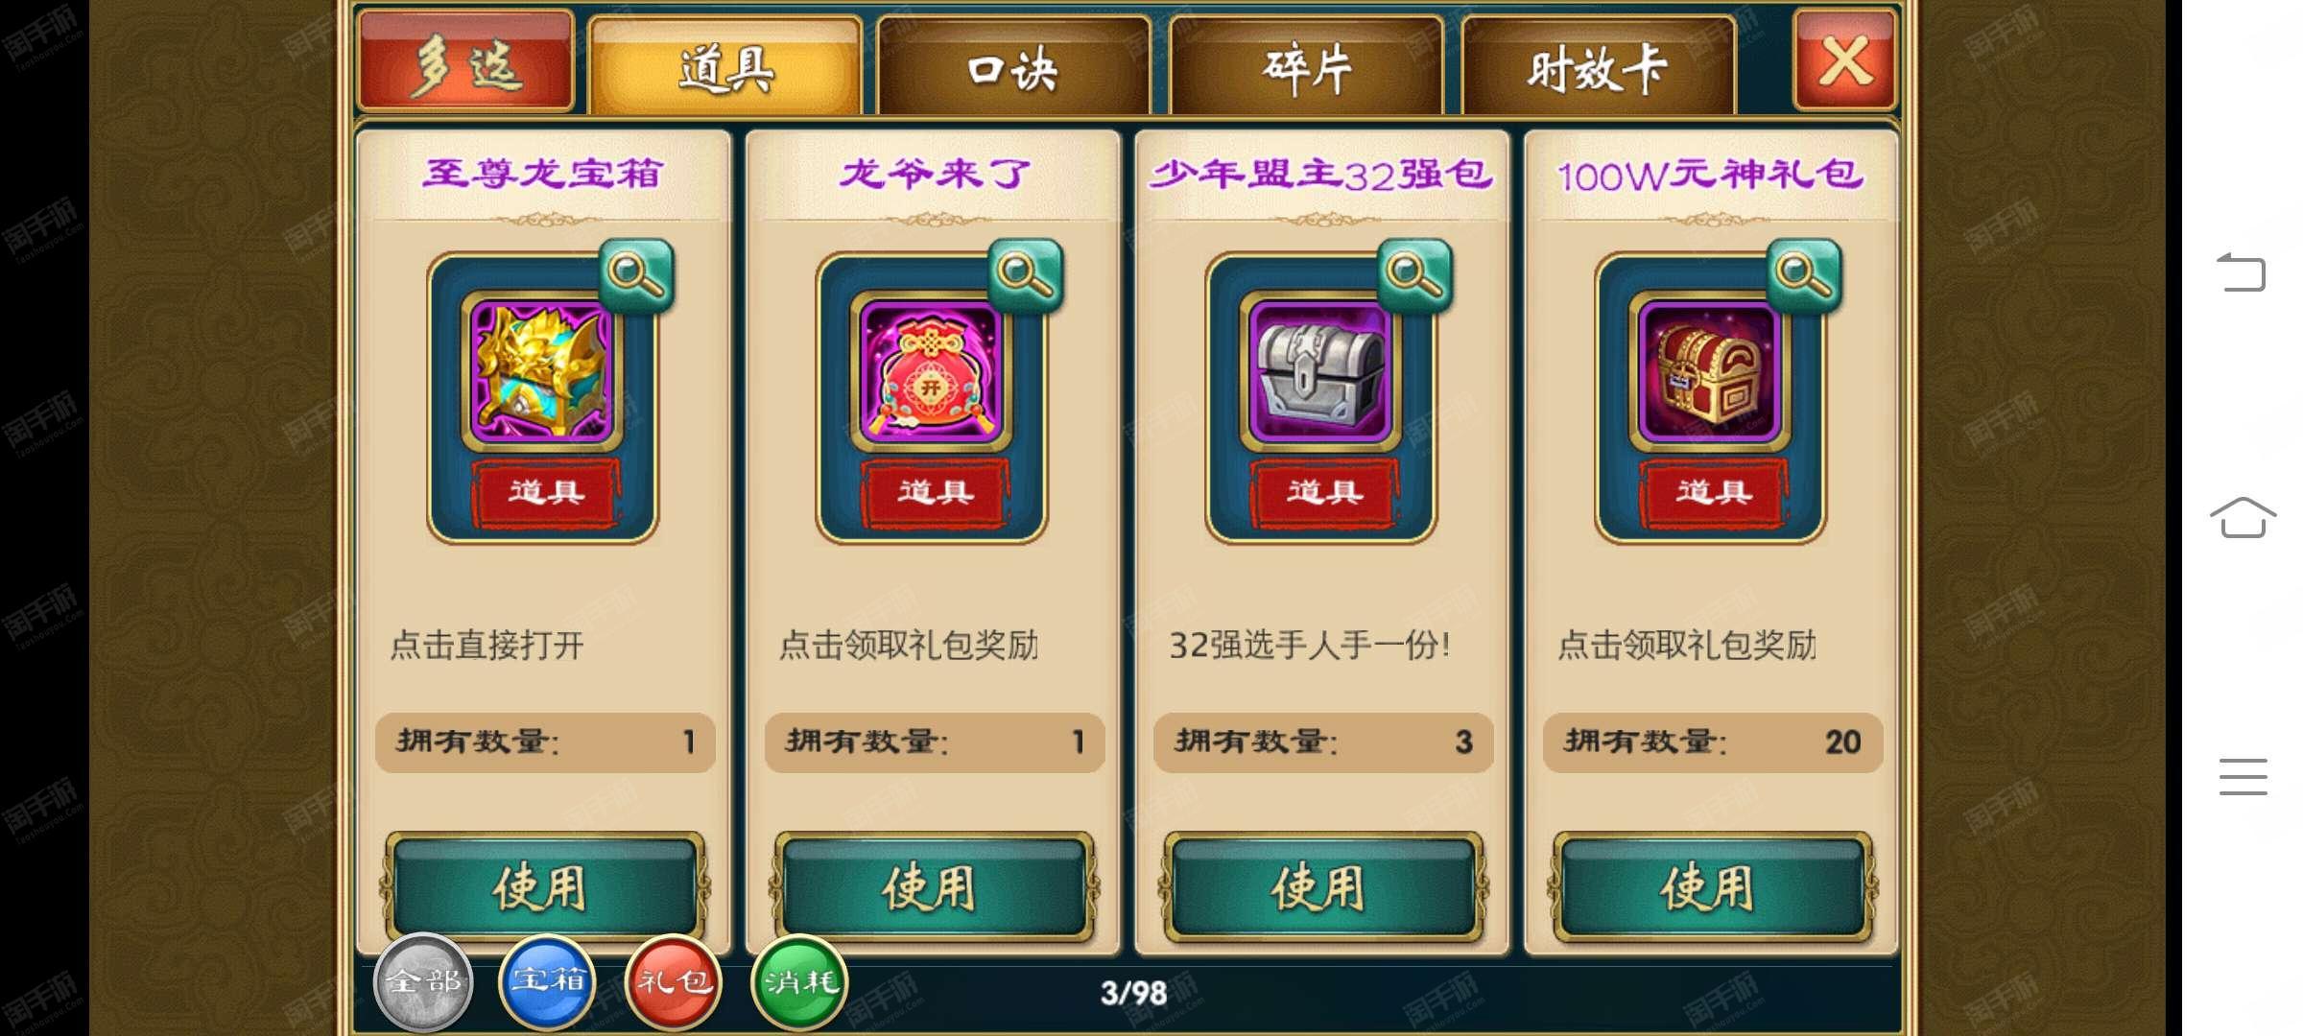
Task: Filter items by blue 宝箱 button
Action: [x=548, y=981]
